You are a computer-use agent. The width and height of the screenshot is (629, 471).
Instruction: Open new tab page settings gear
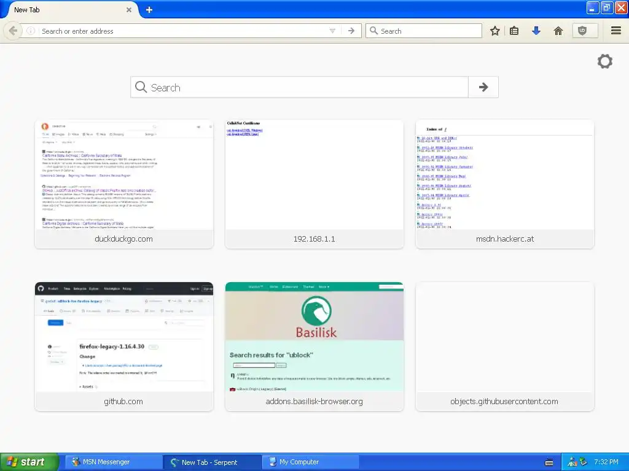point(605,61)
